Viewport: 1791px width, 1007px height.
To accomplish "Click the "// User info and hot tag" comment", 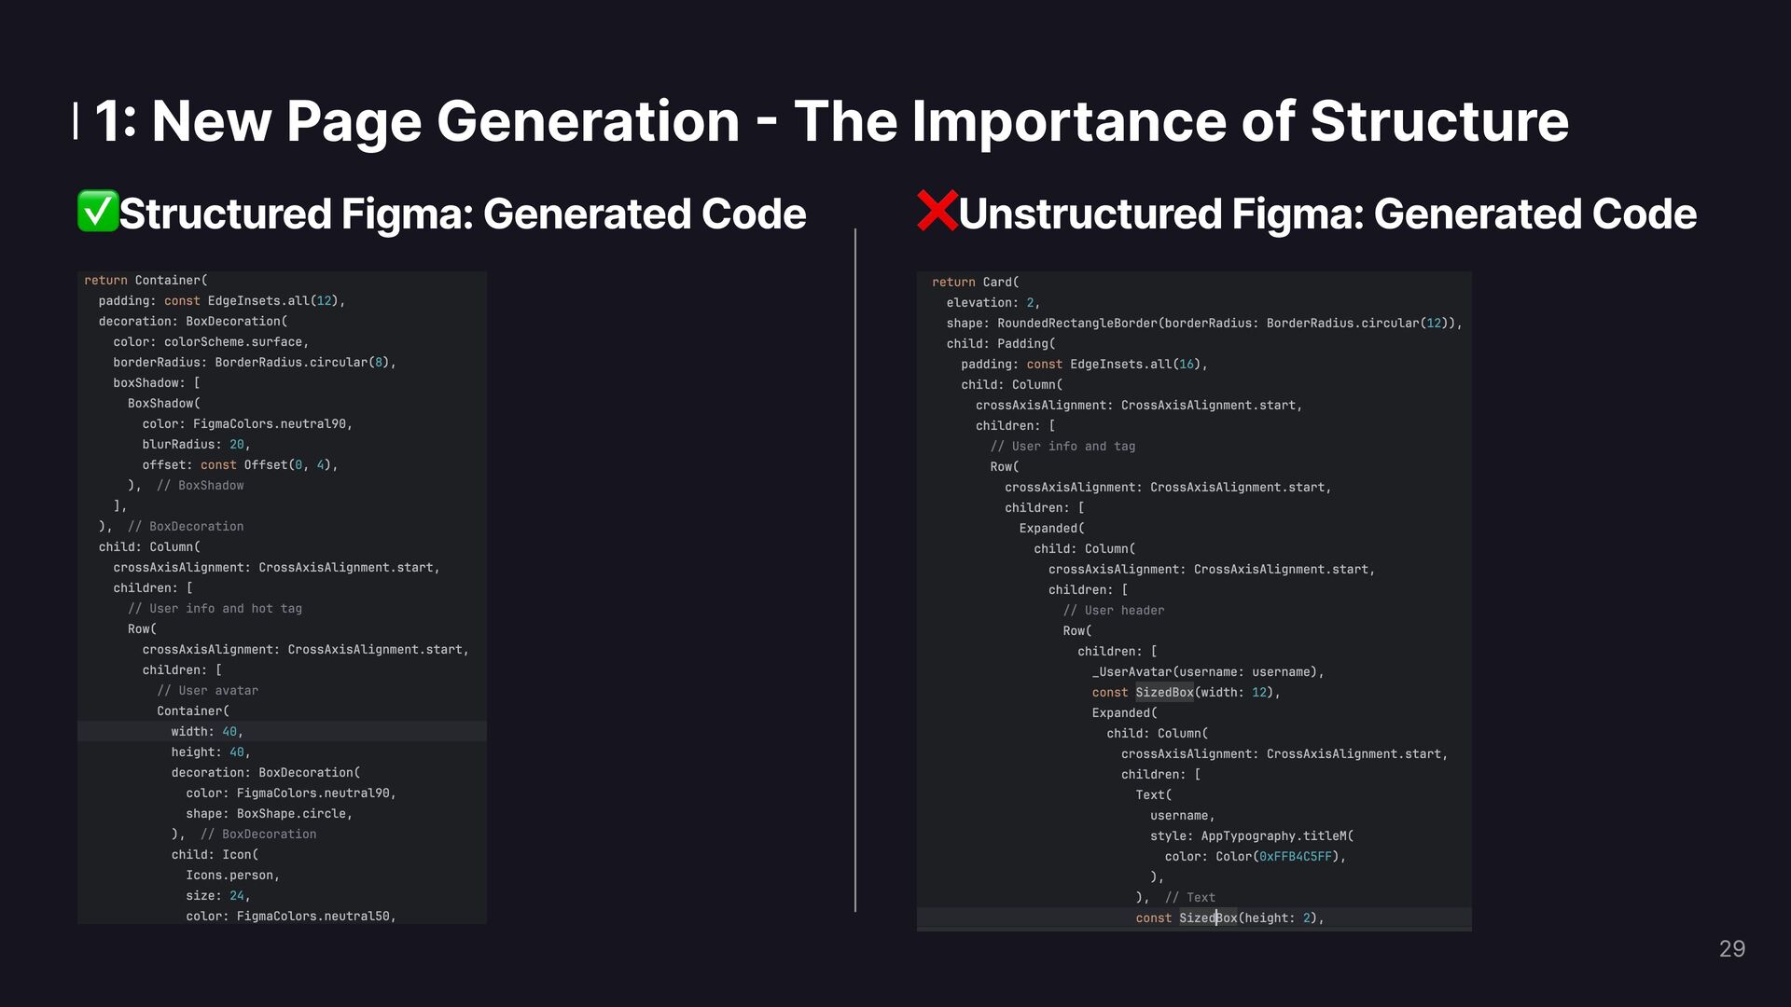I will tap(215, 609).
